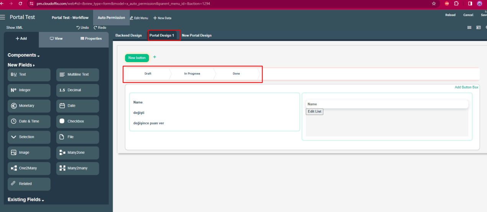
Task: Add a Checkbox field component
Action: tap(77, 122)
